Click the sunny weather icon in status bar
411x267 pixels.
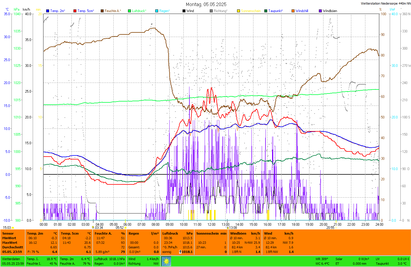click(166, 261)
